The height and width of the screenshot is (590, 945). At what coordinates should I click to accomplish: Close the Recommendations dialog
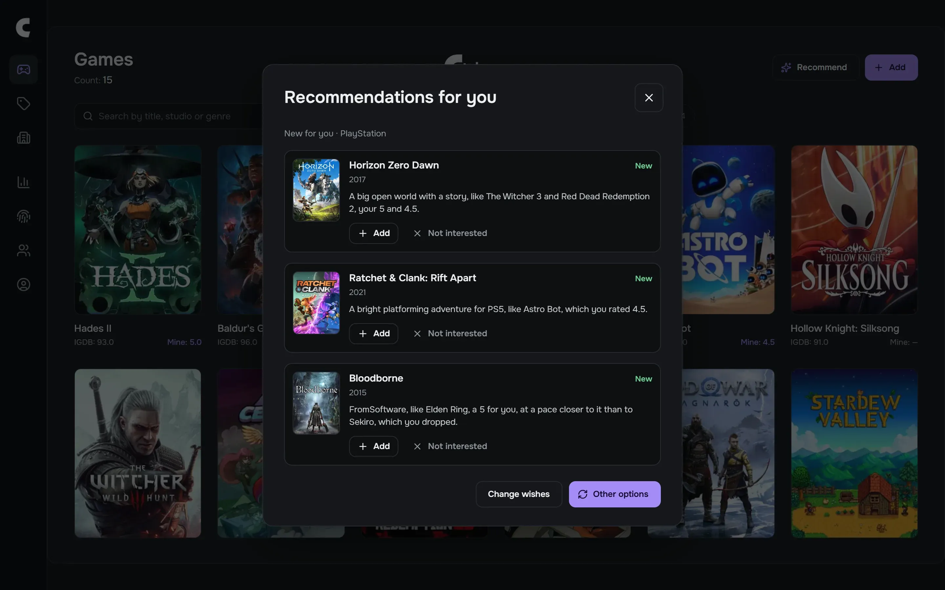649,98
